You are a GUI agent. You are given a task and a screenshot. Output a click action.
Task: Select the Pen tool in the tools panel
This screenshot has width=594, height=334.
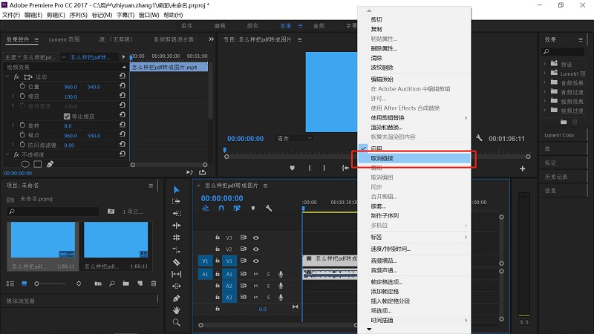tap(176, 298)
